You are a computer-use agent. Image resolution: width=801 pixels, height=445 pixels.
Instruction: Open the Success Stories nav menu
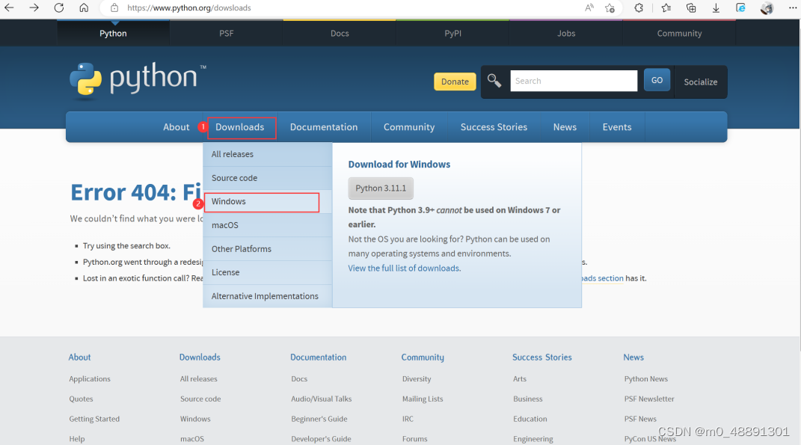coord(494,127)
